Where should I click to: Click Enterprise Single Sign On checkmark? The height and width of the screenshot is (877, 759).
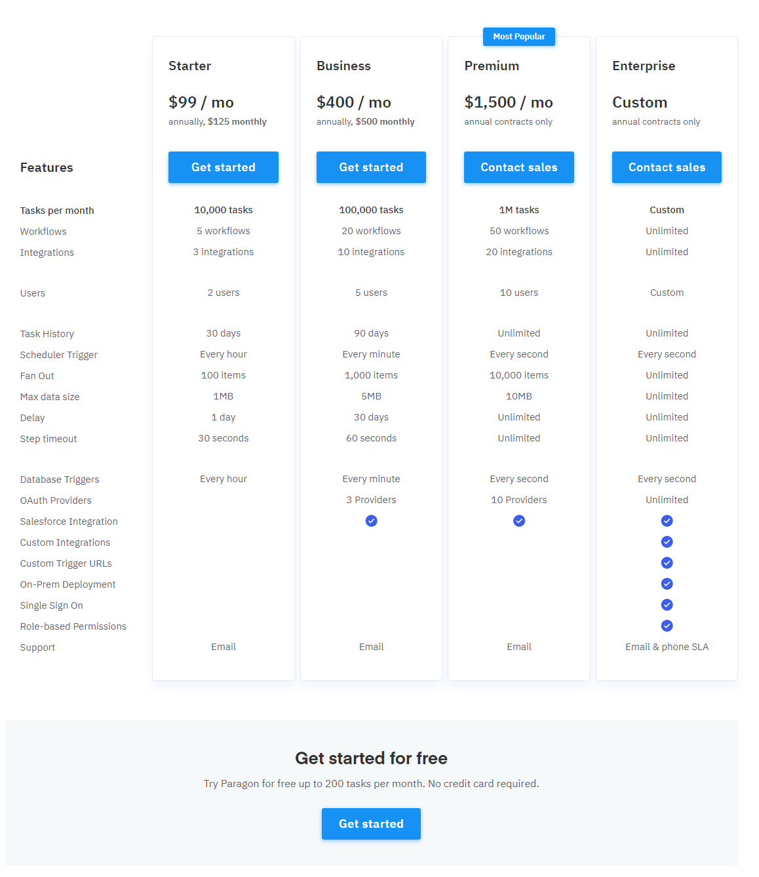667,605
